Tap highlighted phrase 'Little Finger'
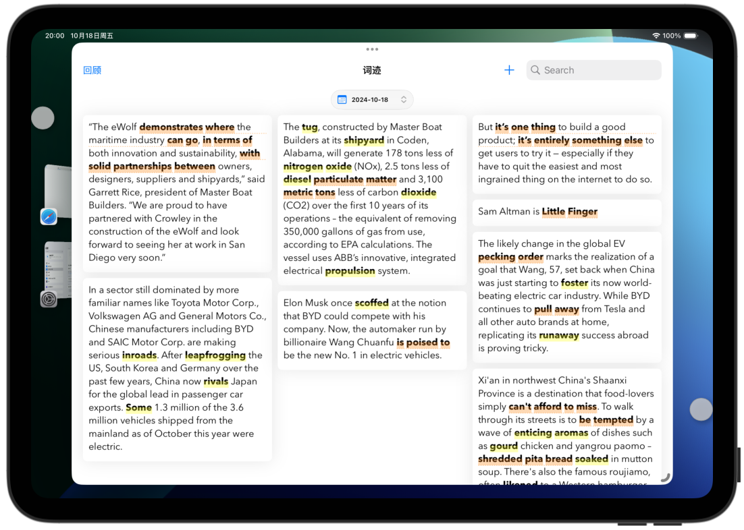Viewport: 744px width, 530px height. [570, 212]
